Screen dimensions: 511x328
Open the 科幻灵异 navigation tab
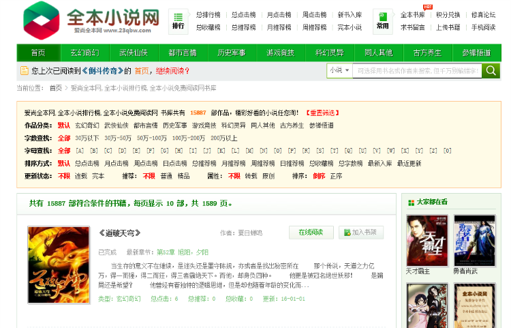(x=330, y=53)
